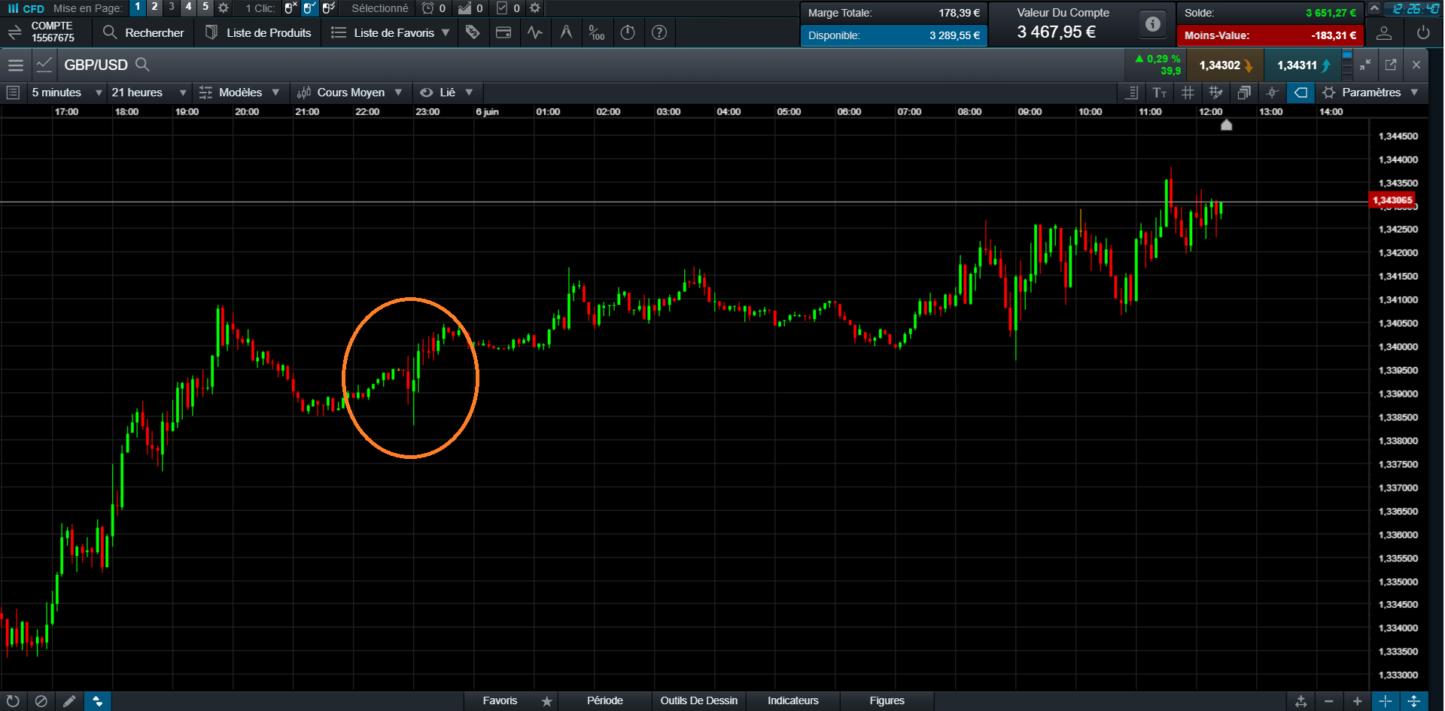Select the Outils De Dessin tab
The image size is (1445, 711).
[x=698, y=700]
